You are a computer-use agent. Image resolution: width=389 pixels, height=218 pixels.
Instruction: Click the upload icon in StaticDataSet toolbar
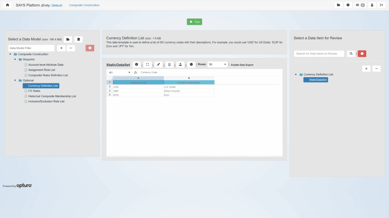click(x=180, y=64)
